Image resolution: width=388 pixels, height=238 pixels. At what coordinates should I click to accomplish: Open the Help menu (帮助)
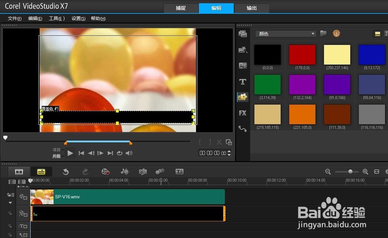(x=98, y=19)
